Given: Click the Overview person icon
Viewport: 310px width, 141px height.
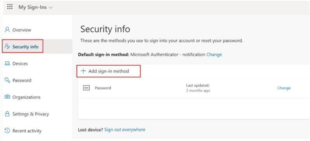Looking at the screenshot, I should click(7, 30).
